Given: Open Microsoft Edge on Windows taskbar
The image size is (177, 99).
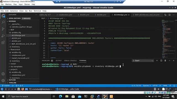Looking at the screenshot, I should (61, 97).
